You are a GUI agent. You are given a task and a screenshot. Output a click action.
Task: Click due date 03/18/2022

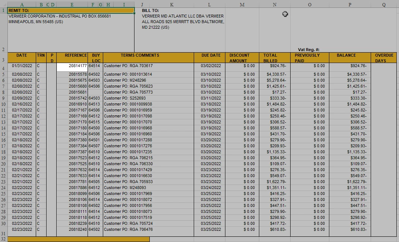click(x=209, y=104)
